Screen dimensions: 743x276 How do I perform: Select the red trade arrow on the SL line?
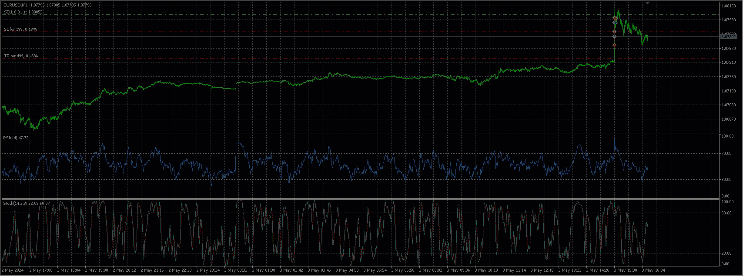[614, 32]
